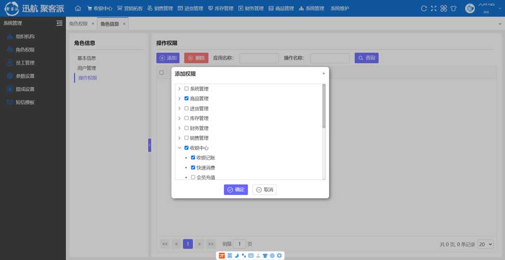The width and height of the screenshot is (505, 260).
Task: Toggle the table header select-all checkbox
Action: coord(161,72)
